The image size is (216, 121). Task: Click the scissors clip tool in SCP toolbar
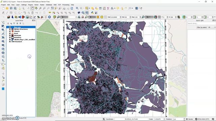42,17
